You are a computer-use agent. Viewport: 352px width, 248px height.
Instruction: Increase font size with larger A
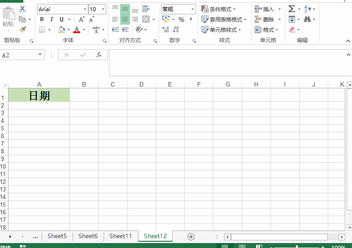82,19
